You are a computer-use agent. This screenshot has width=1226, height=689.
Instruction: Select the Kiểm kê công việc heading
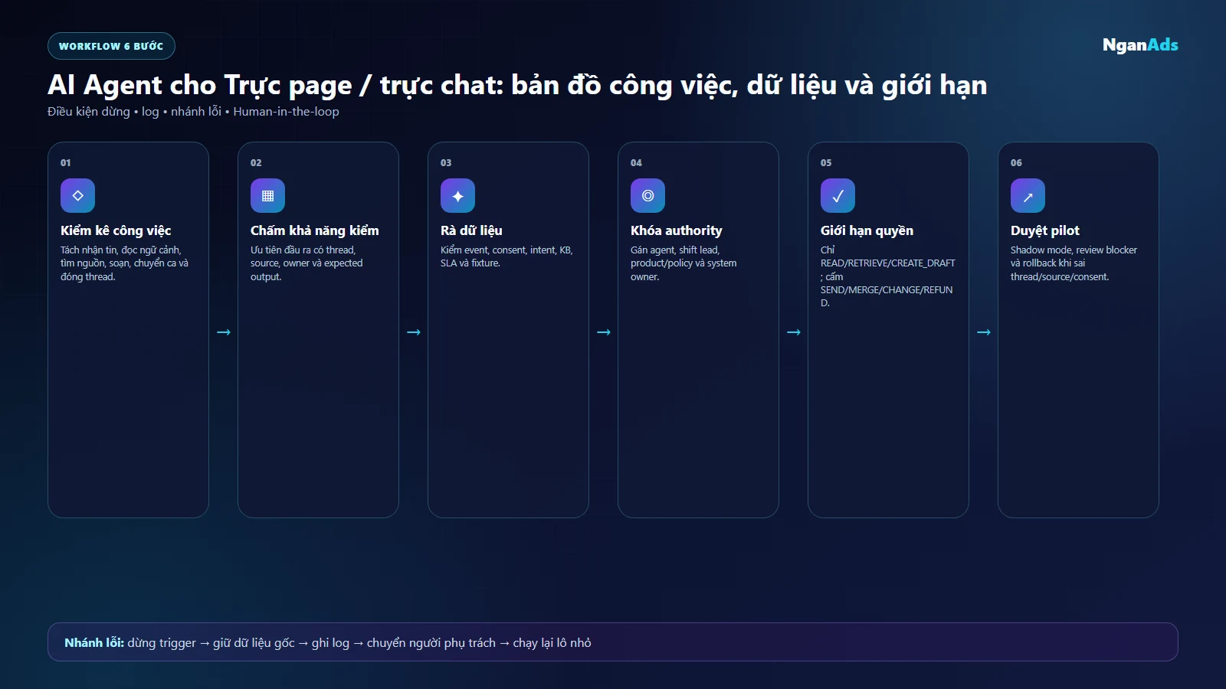point(116,230)
